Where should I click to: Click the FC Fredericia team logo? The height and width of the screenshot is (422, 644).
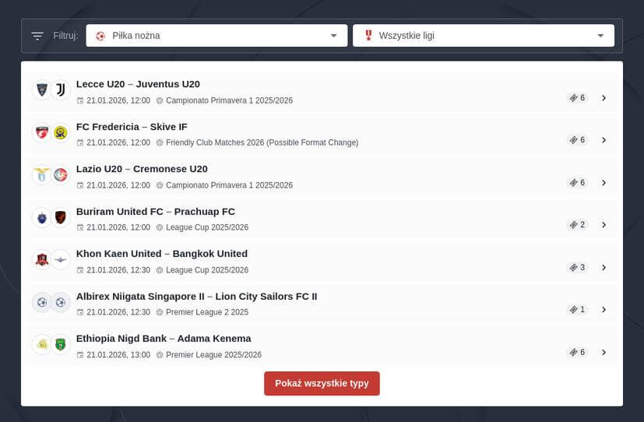(42, 132)
